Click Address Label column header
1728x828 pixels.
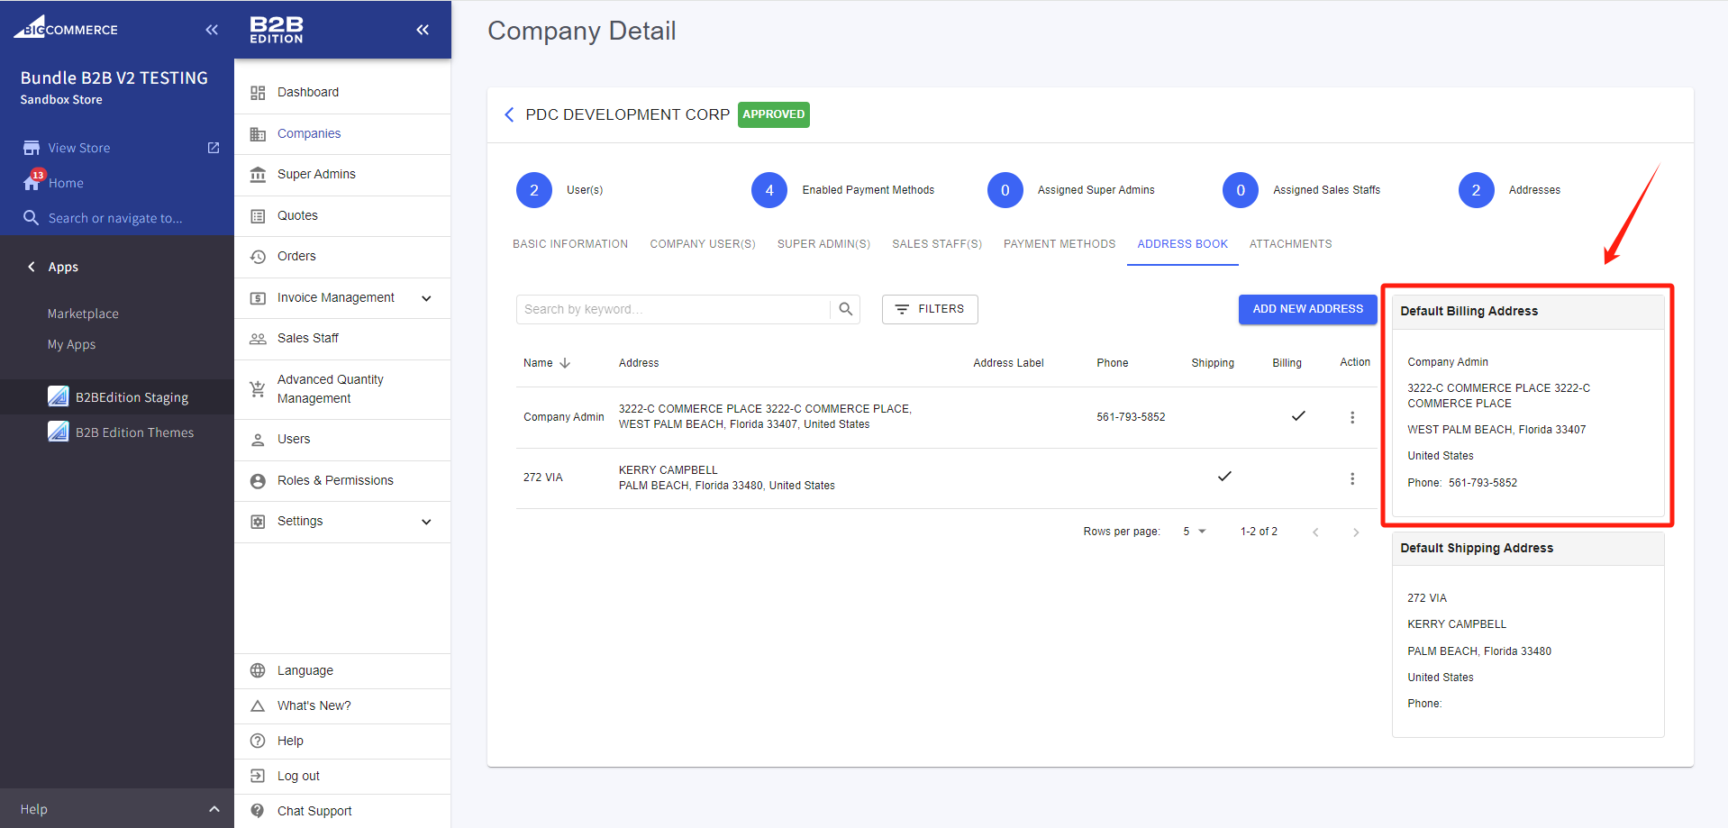coord(1008,363)
